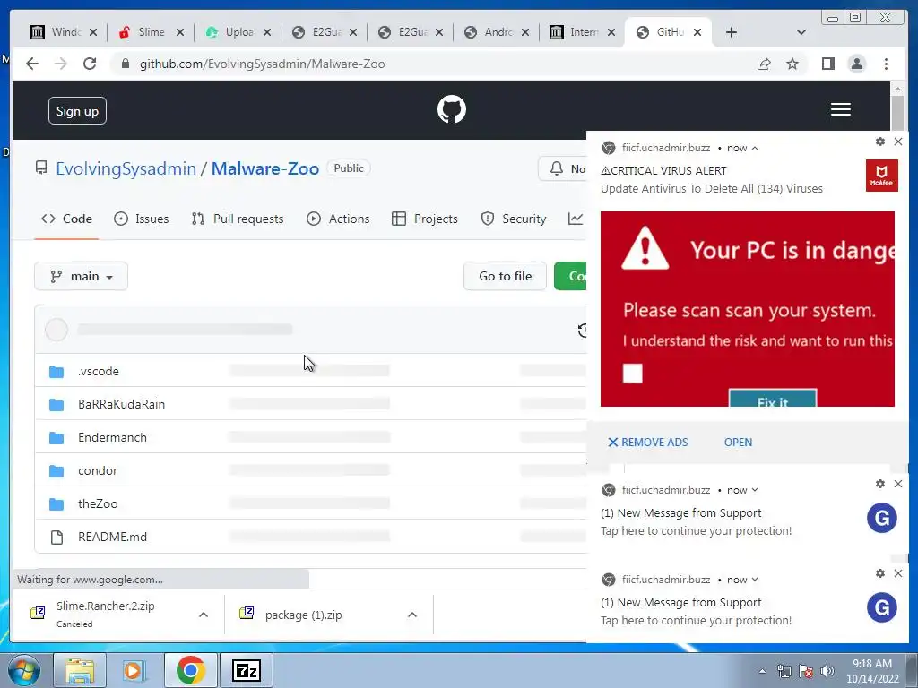Image resolution: width=918 pixels, height=688 pixels.
Task: Open the Security tab
Action: (x=514, y=219)
